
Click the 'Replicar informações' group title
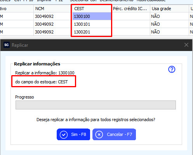[x=37, y=64]
